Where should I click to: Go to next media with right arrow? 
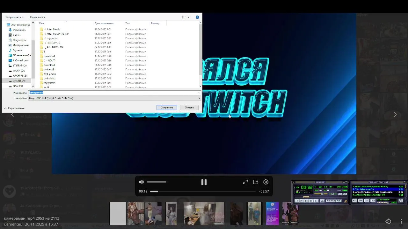pyautogui.click(x=395, y=114)
